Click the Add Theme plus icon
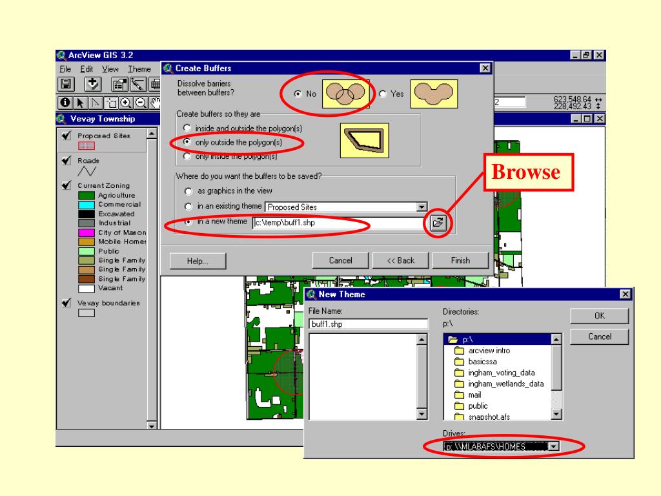 (x=92, y=85)
